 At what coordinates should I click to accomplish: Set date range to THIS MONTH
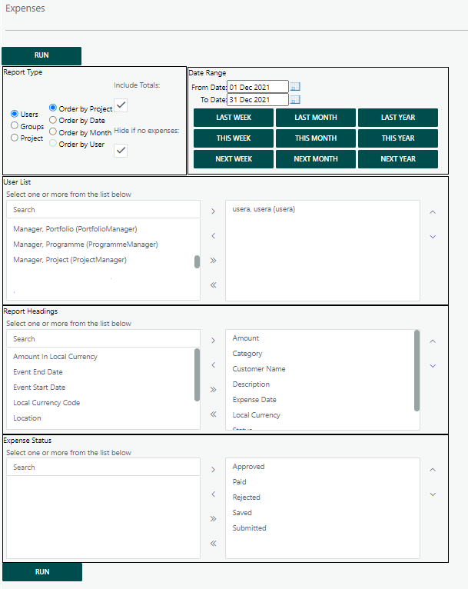tap(316, 138)
